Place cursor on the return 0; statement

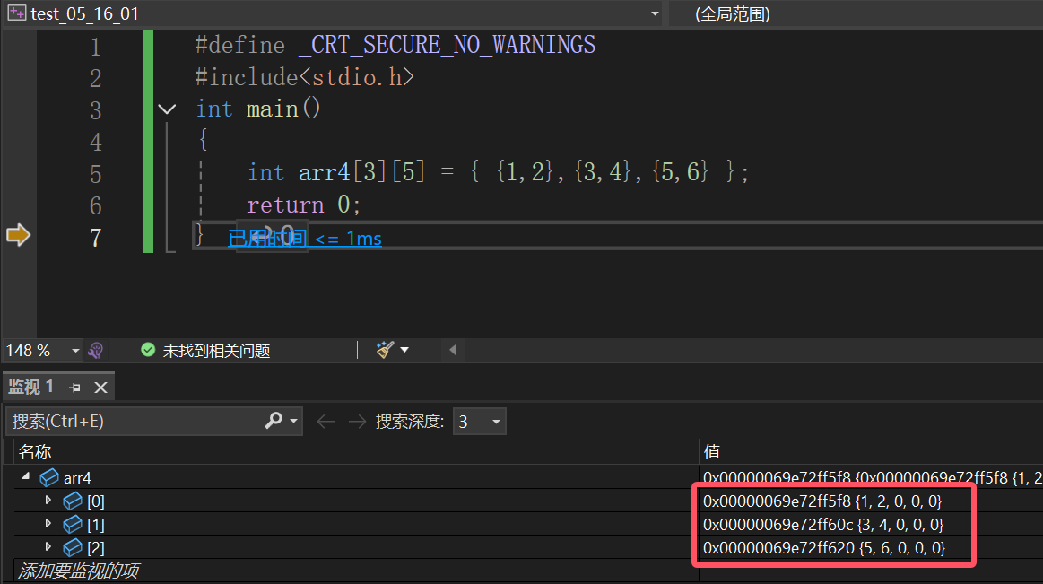[x=303, y=205]
